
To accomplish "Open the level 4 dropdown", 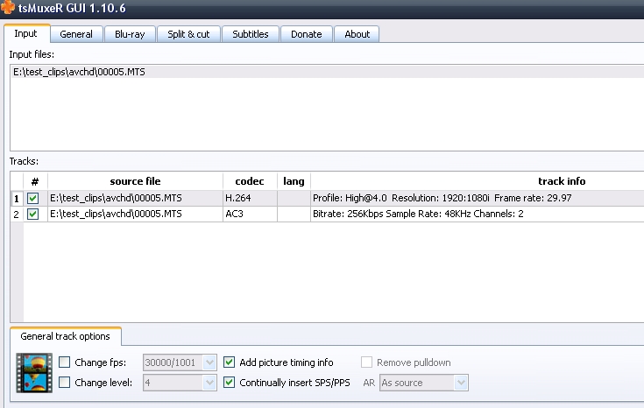I will [x=180, y=383].
